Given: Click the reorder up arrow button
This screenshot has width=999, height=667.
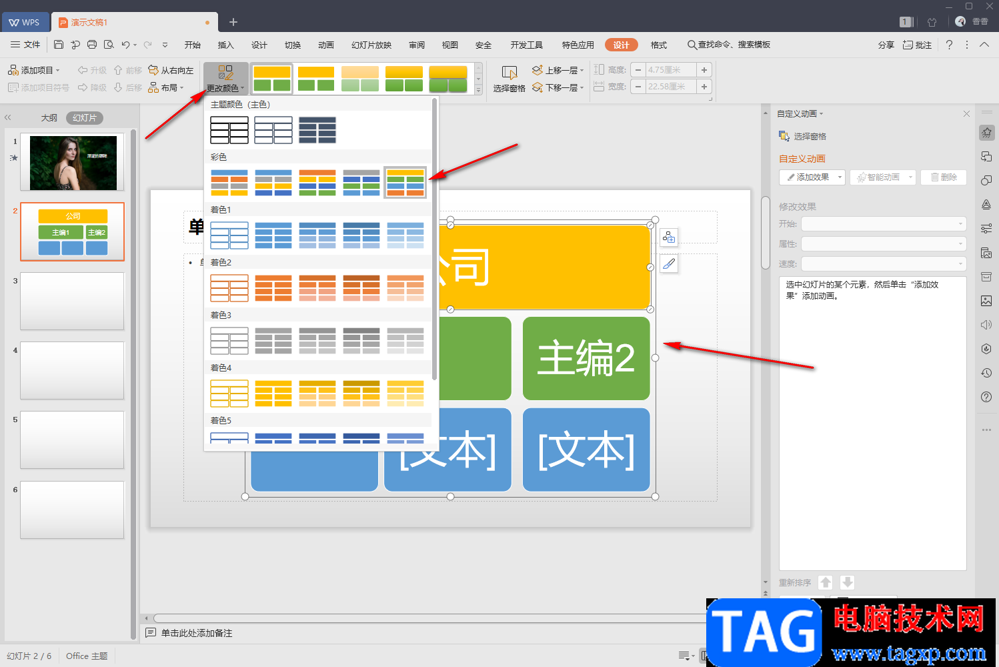Looking at the screenshot, I should coord(826,582).
